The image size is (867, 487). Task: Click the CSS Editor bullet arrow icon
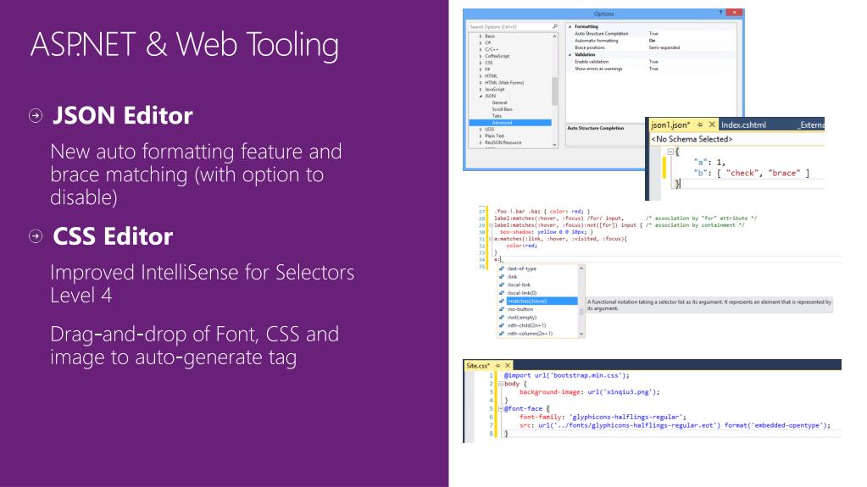(36, 236)
